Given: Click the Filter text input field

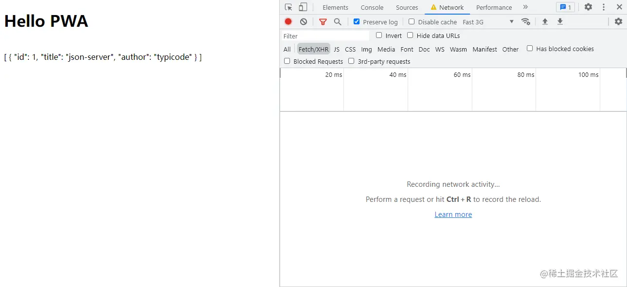Looking at the screenshot, I should pos(325,36).
